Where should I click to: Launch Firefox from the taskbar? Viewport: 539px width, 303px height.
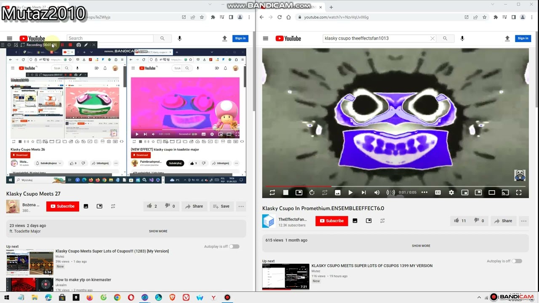tap(90, 298)
